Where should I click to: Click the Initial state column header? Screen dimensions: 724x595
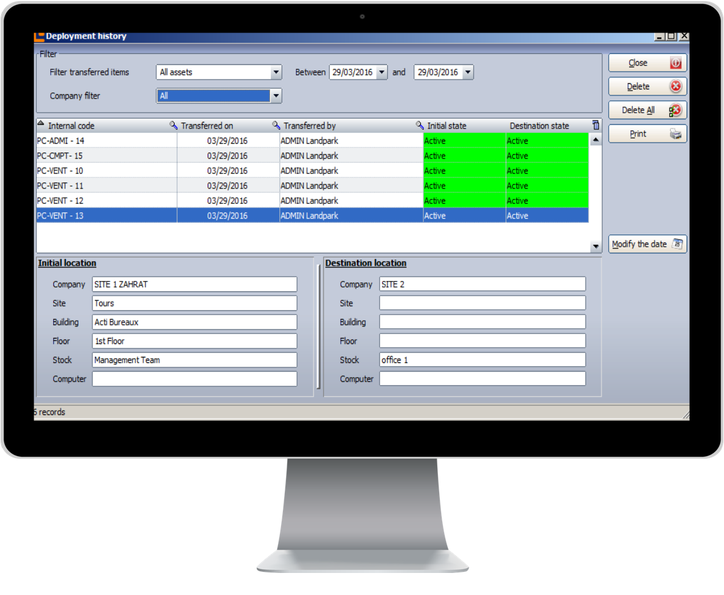point(447,125)
